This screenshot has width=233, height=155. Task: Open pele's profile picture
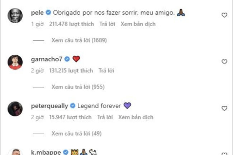point(15,16)
